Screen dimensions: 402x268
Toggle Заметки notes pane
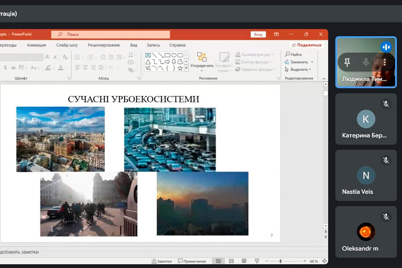(160, 261)
